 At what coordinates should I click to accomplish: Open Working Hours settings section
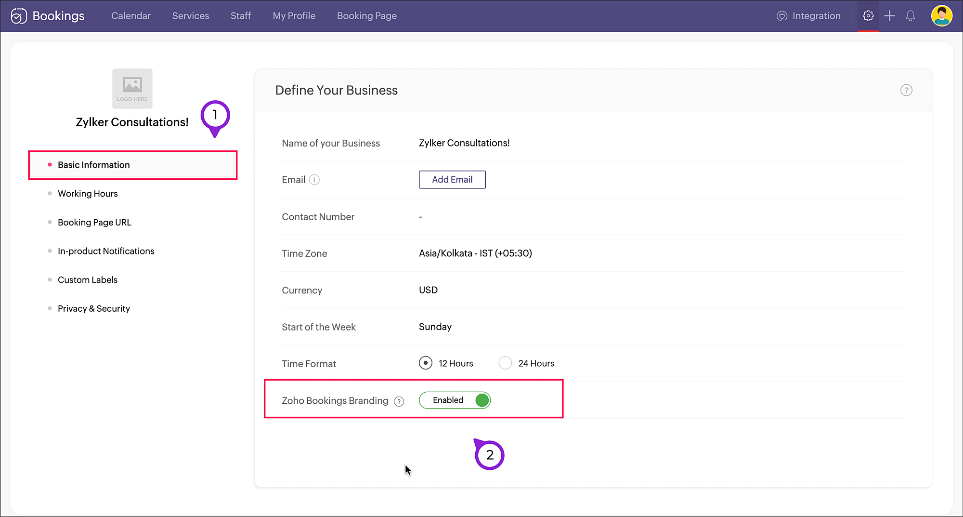point(88,194)
